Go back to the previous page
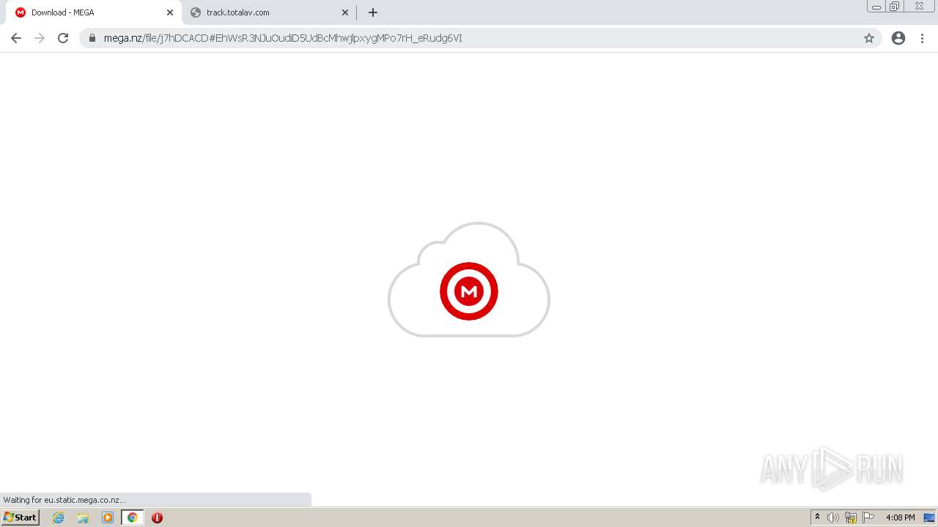This screenshot has height=527, width=938. point(16,38)
